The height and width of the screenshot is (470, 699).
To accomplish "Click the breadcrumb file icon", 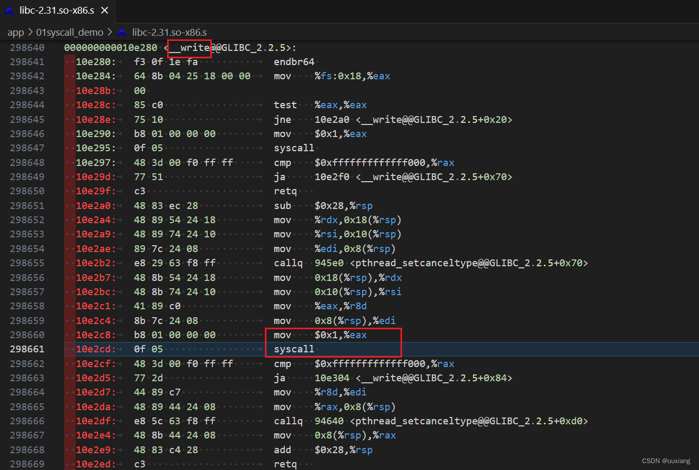I will (x=122, y=32).
